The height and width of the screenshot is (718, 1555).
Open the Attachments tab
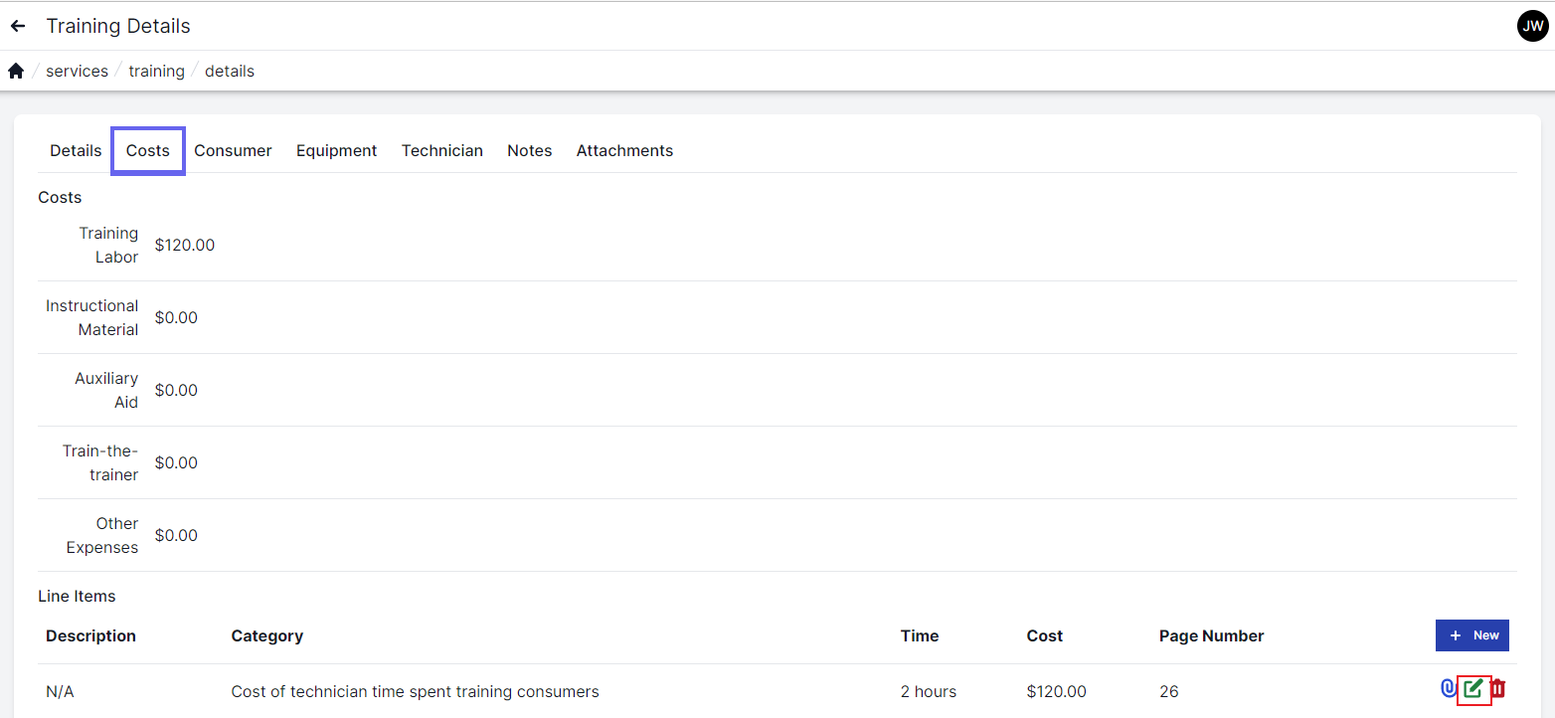624,151
